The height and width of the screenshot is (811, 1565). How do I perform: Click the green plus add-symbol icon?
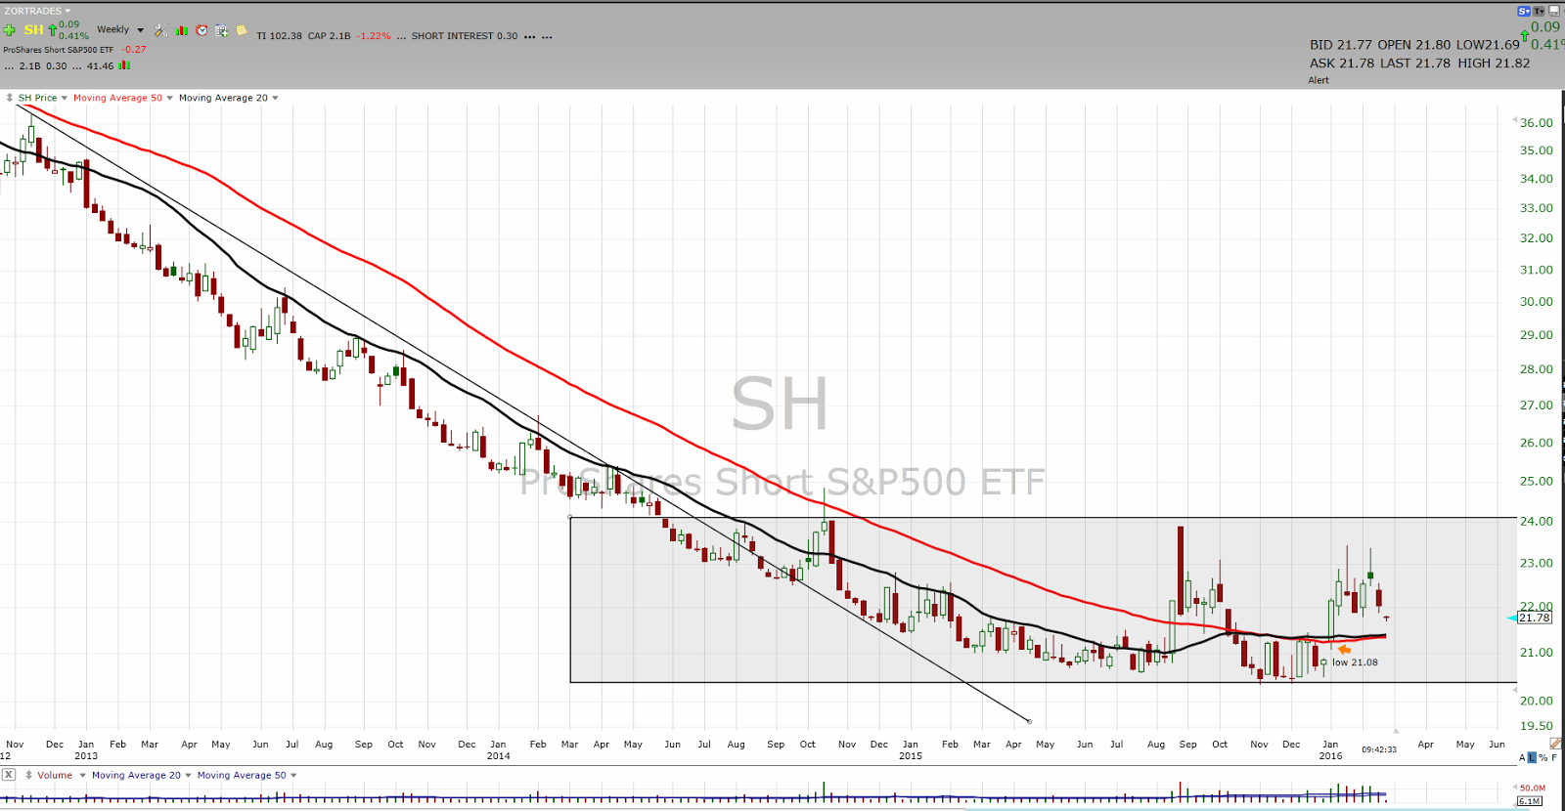coord(9,30)
